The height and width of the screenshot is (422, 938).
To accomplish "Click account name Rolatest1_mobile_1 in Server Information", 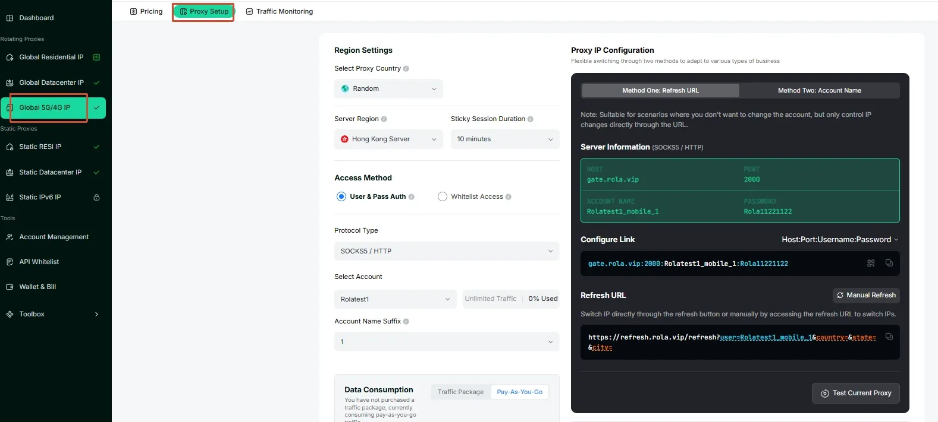I will [623, 211].
